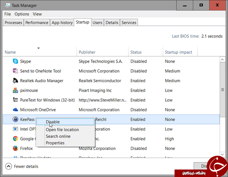Click Last BIOS time 2.1 seconds value
Viewport: 228px width, 177px height.
tap(212, 36)
